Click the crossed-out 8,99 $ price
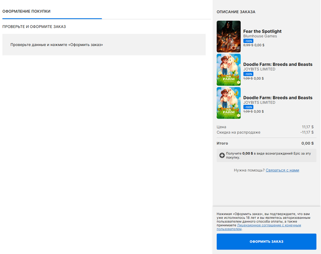This screenshot has height=254, width=321. point(248,45)
